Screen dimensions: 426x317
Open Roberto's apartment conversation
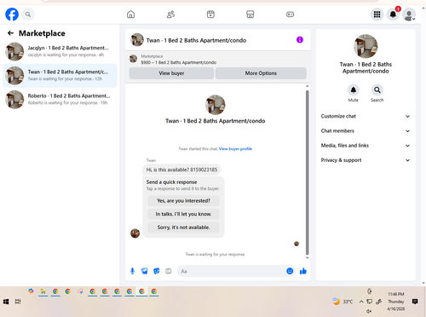(x=60, y=100)
